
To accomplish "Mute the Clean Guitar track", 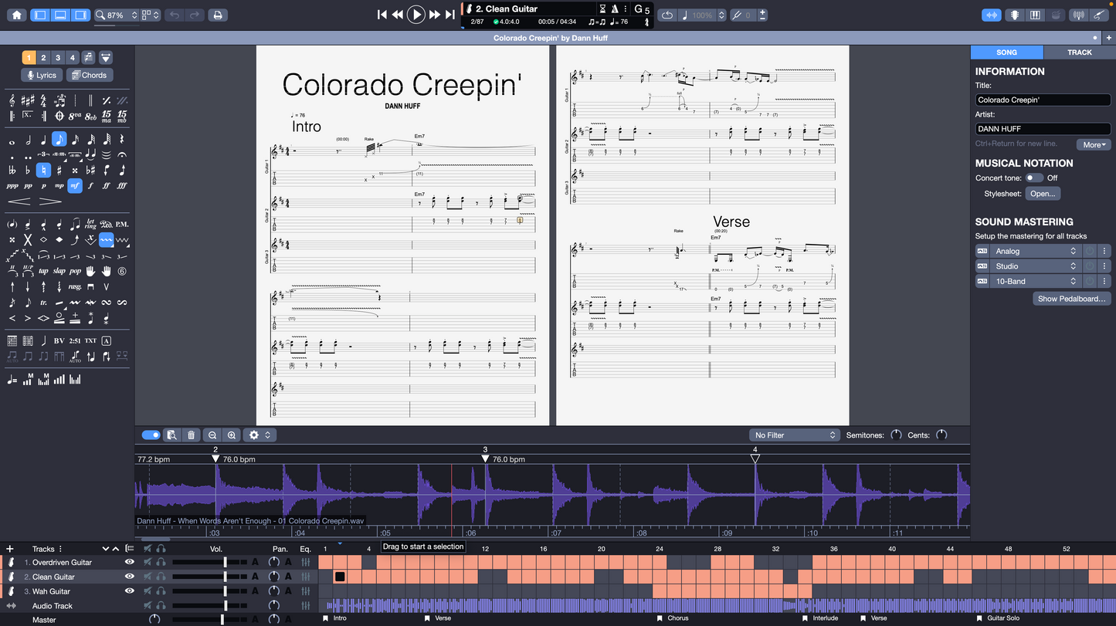I will [148, 577].
